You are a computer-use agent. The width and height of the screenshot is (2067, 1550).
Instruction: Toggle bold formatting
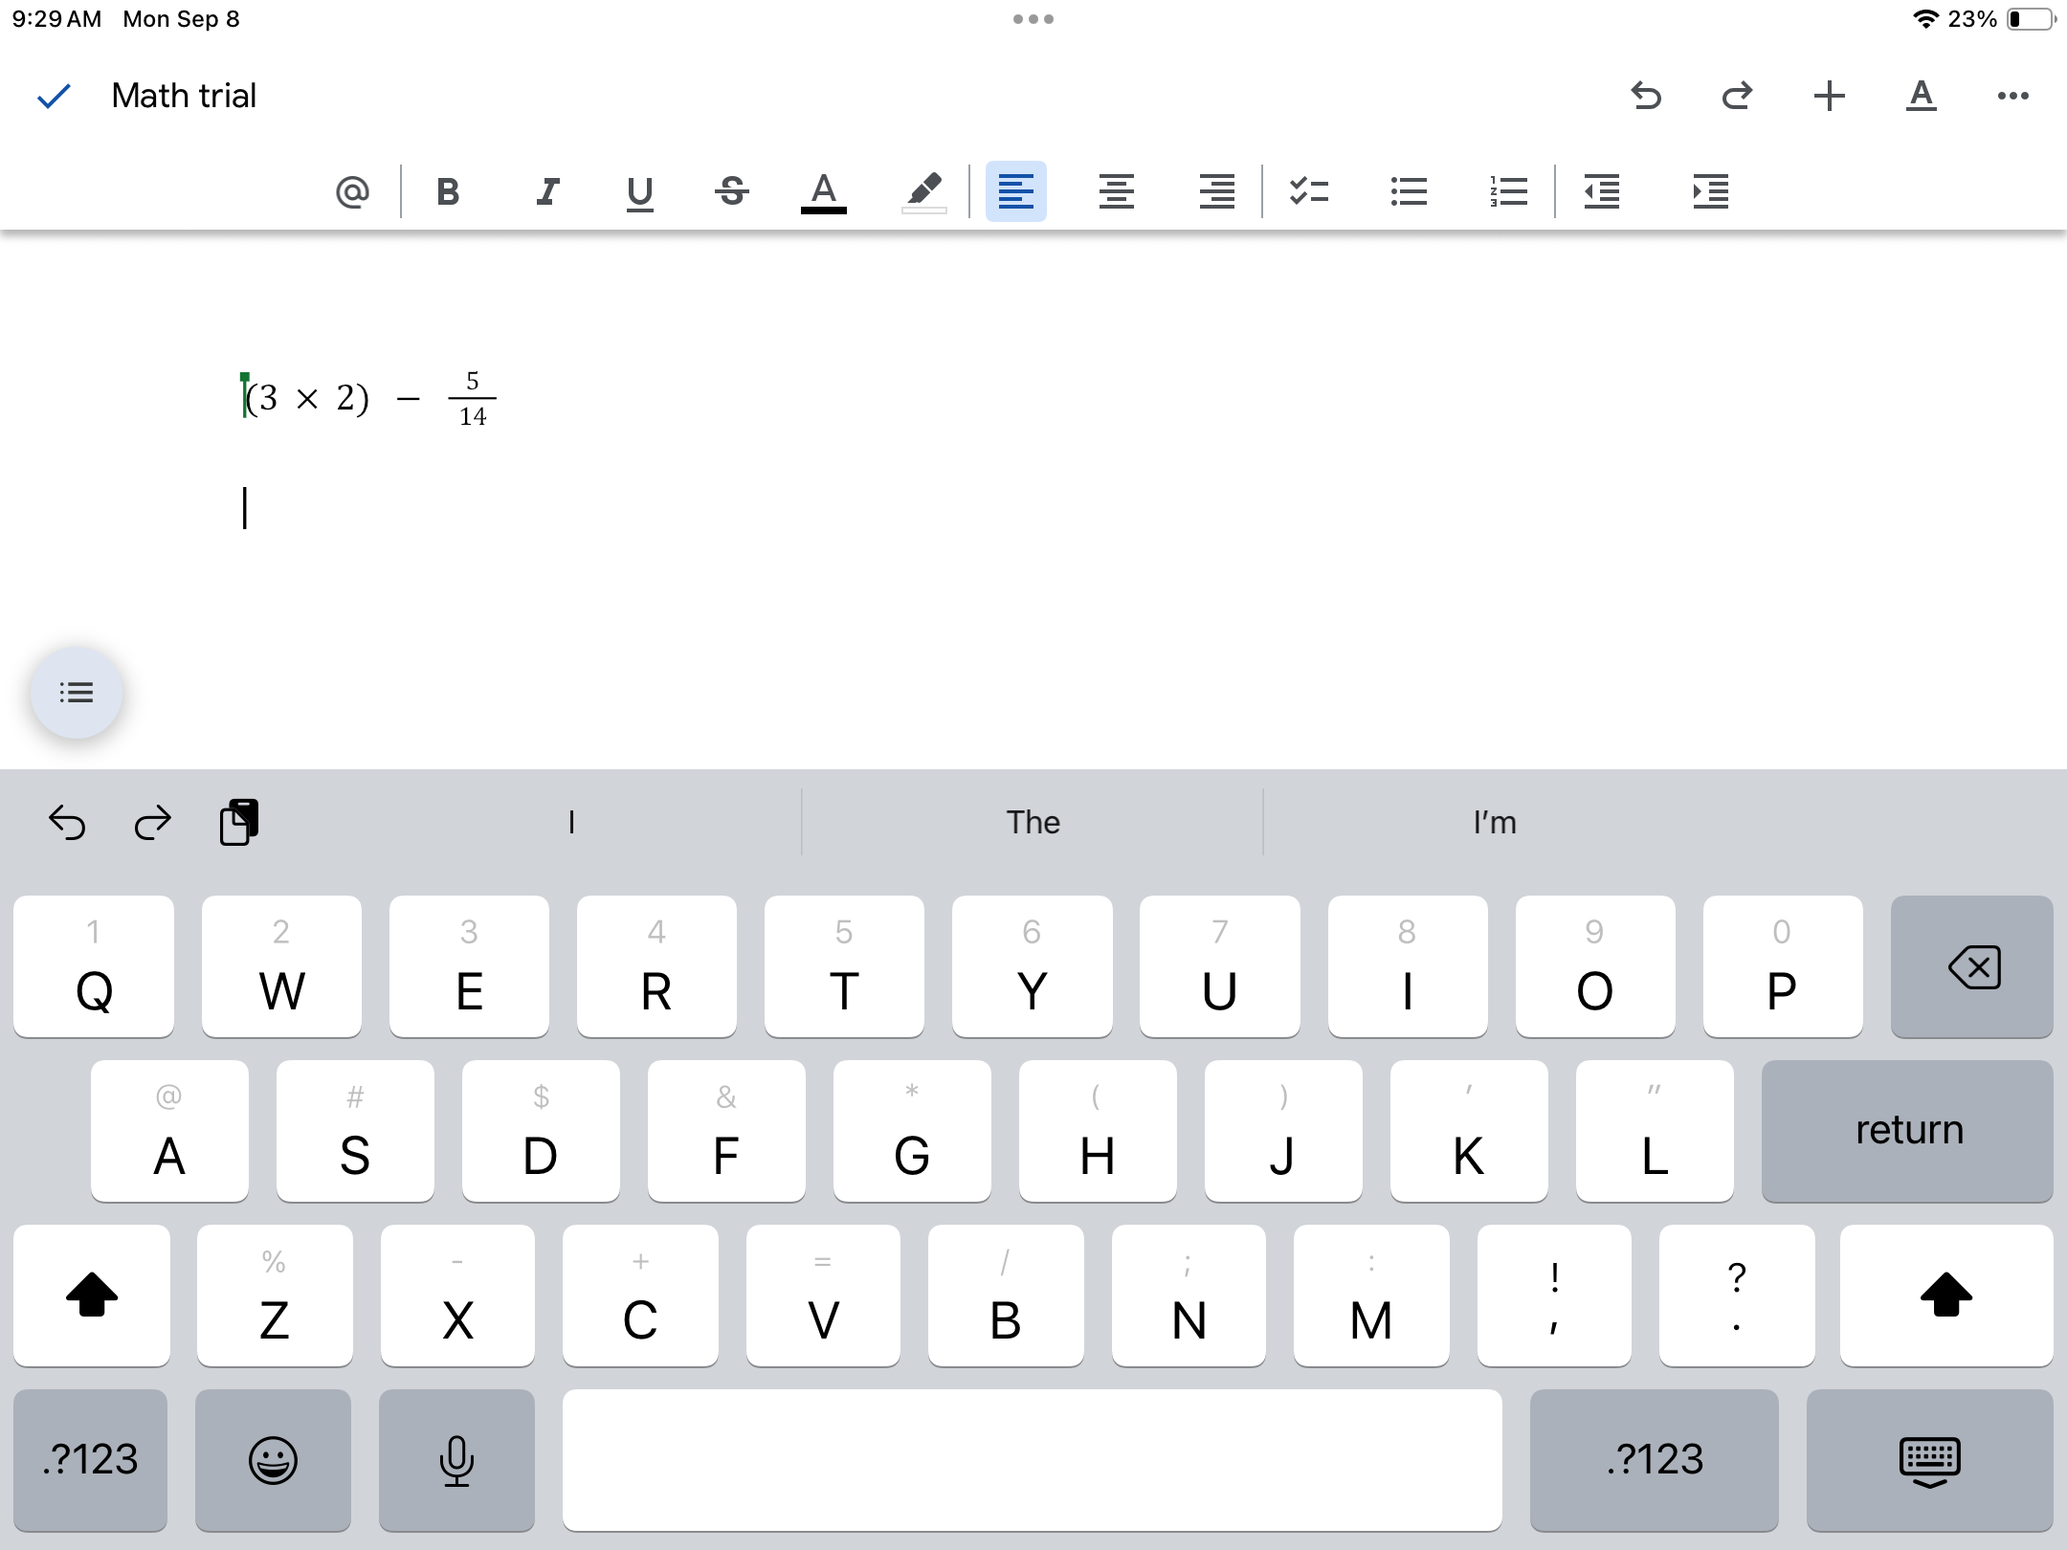[448, 191]
